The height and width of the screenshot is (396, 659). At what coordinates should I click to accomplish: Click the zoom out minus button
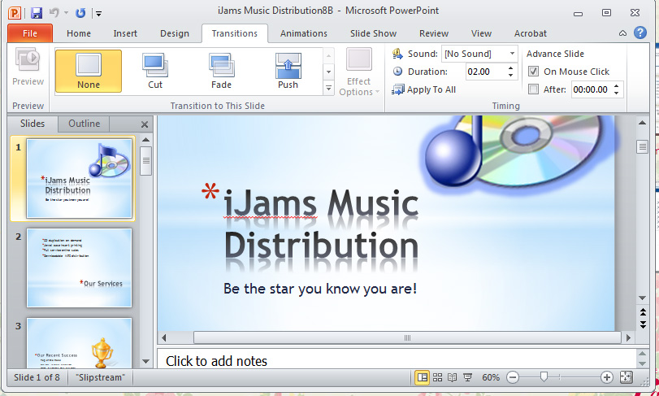point(512,377)
